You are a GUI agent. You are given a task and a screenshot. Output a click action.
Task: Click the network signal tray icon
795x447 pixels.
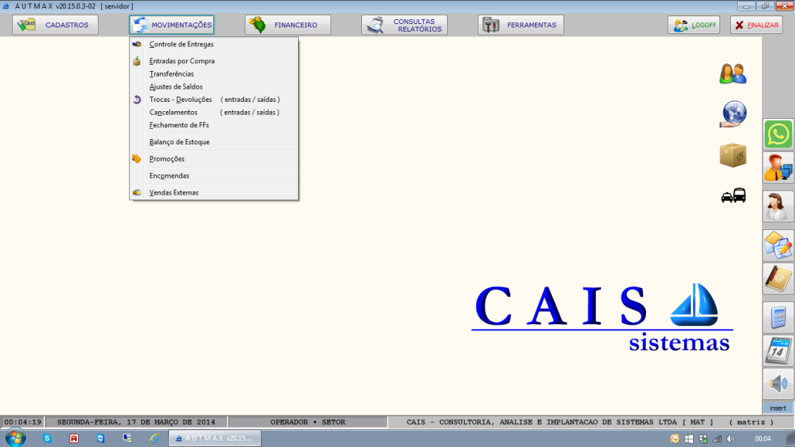click(x=717, y=439)
